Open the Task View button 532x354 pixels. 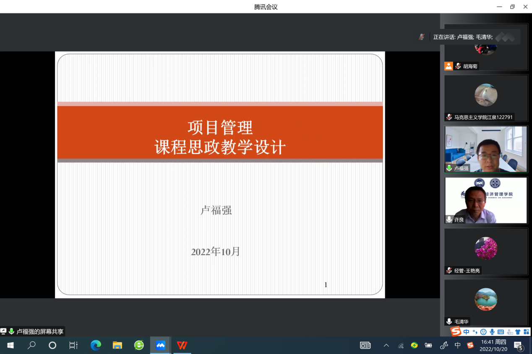pos(73,346)
